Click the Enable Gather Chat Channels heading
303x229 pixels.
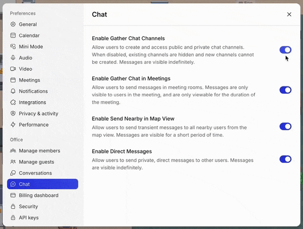pyautogui.click(x=128, y=38)
